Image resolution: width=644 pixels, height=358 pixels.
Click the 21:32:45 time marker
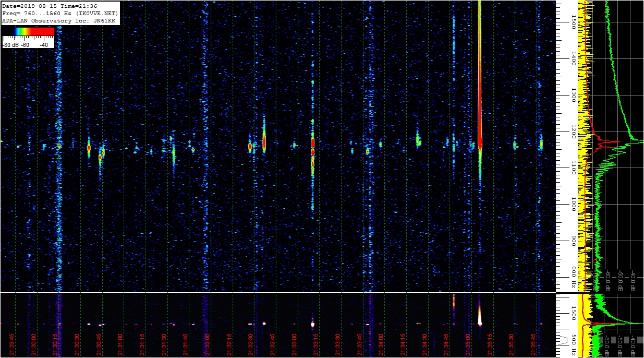[273, 345]
